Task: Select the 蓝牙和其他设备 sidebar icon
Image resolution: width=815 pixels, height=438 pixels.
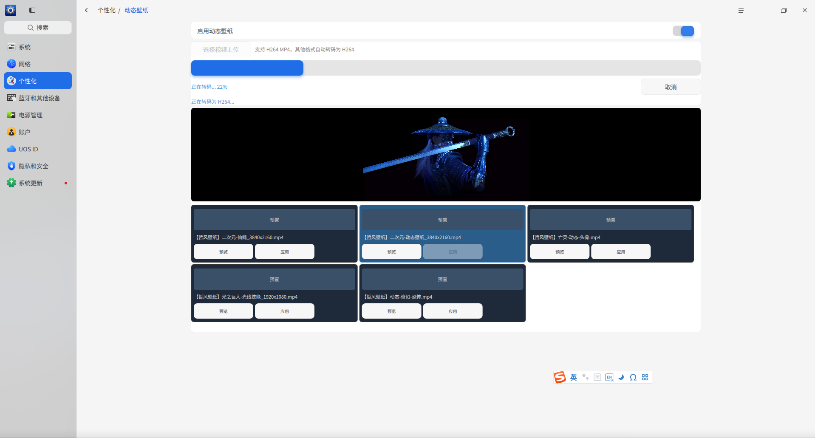Action: (11, 98)
